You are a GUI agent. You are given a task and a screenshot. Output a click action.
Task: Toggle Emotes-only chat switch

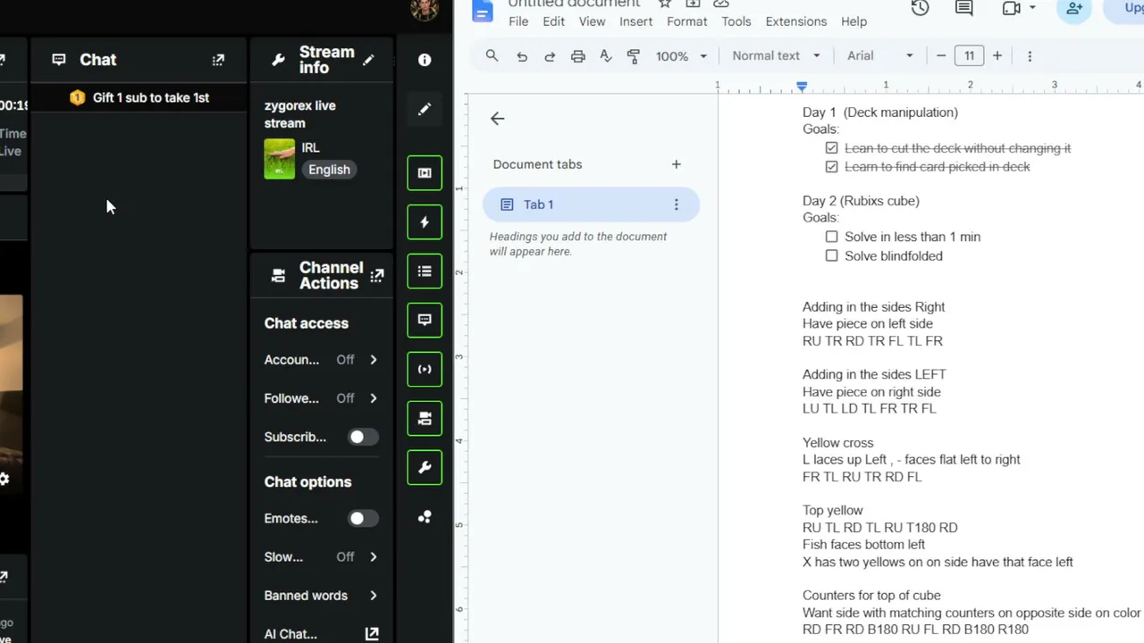(x=362, y=518)
